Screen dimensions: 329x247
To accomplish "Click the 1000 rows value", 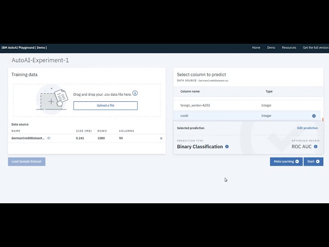I will coord(101,138).
